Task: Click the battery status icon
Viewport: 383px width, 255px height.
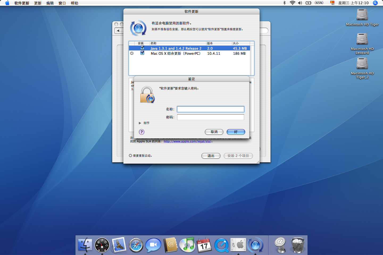Action: click(x=309, y=3)
